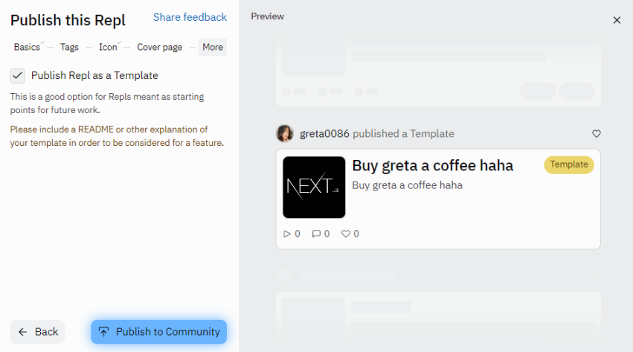Click the card title Buy greta a coffee haha
The height and width of the screenshot is (352, 633).
[432, 165]
